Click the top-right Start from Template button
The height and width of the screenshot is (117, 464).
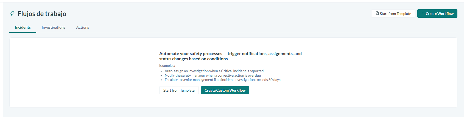coord(393,14)
